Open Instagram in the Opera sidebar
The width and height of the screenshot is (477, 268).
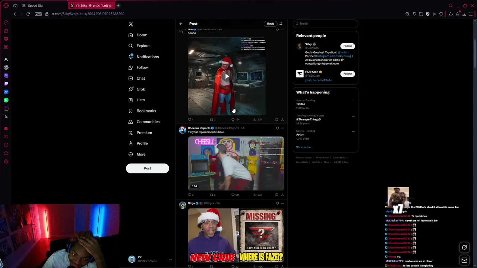pos(6,108)
